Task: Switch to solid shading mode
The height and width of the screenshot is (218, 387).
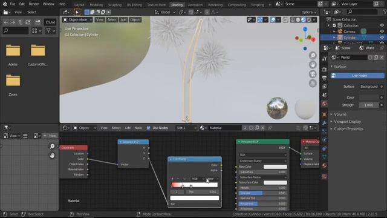Action: 298,20
